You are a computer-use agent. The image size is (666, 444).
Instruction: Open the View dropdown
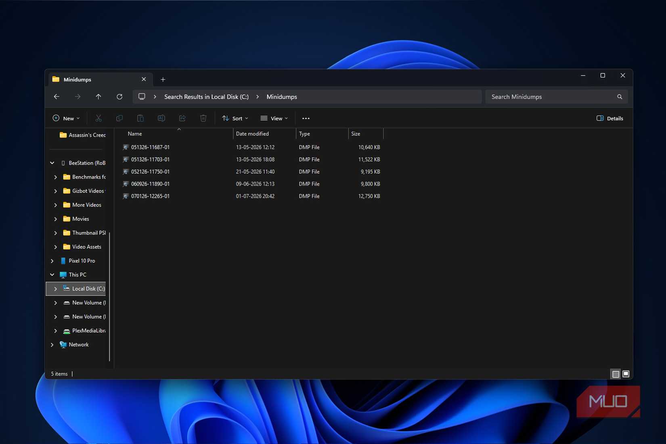[x=274, y=118]
